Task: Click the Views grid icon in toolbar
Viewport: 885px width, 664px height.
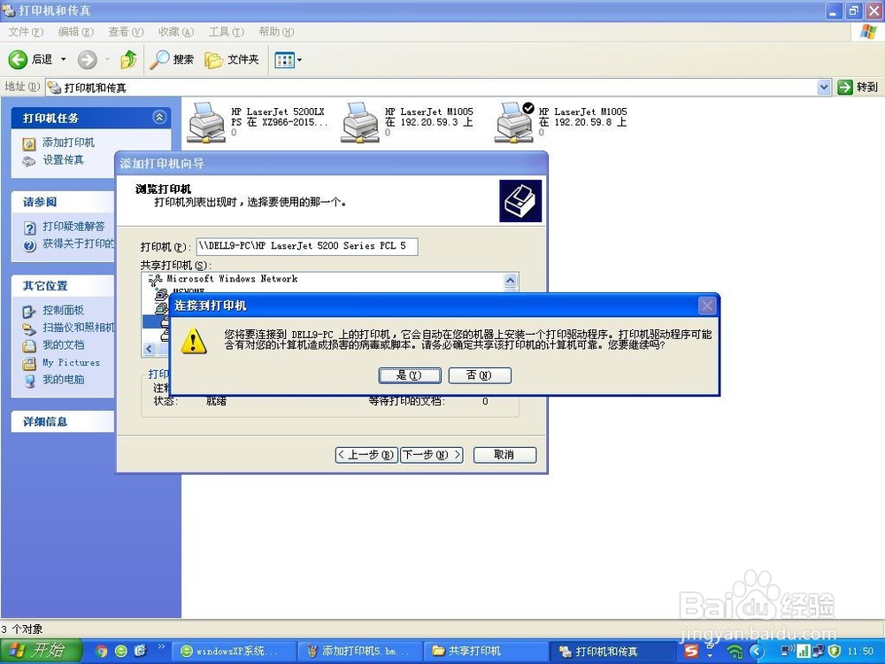Action: click(284, 60)
